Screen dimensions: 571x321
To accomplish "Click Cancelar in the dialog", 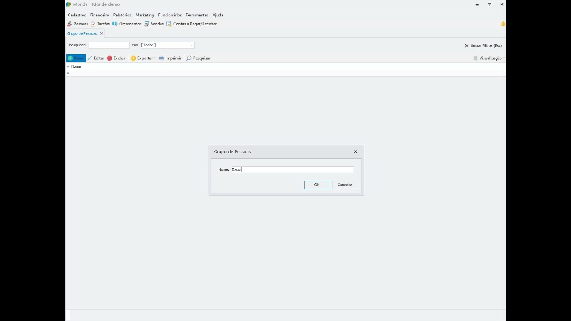I will pos(345,185).
